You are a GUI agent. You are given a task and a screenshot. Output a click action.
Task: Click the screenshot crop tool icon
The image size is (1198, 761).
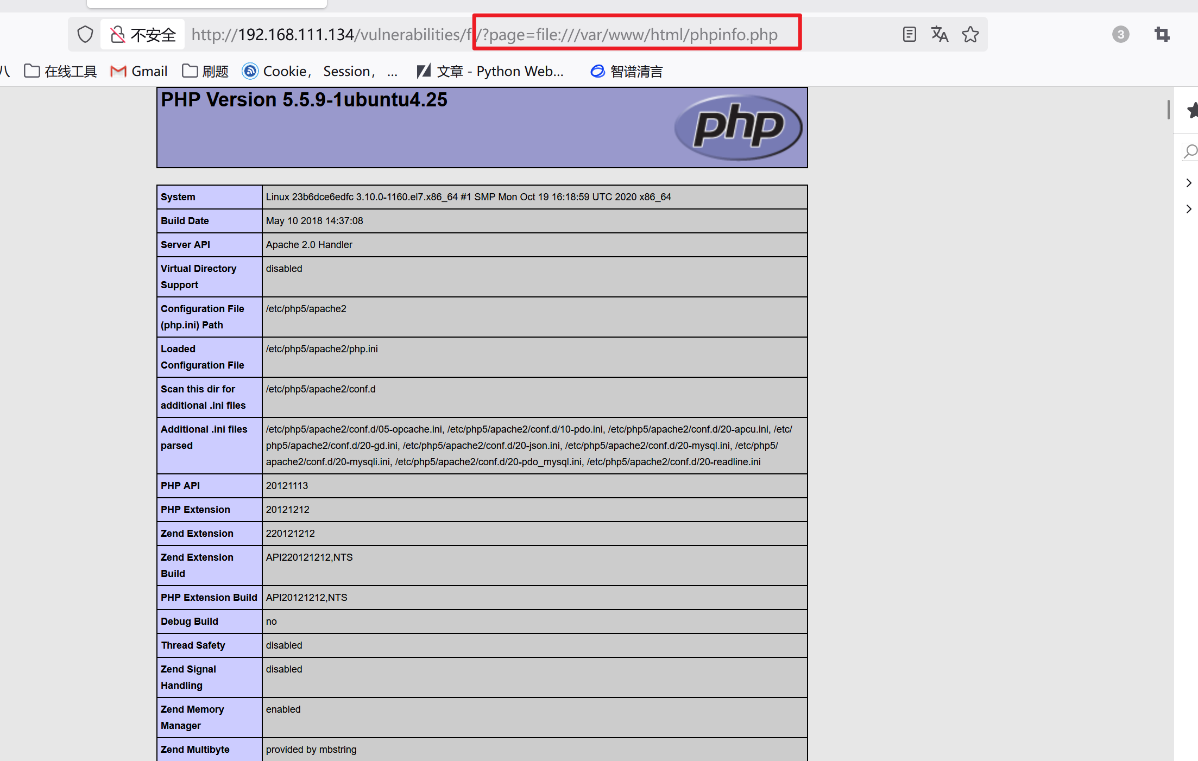(1162, 35)
